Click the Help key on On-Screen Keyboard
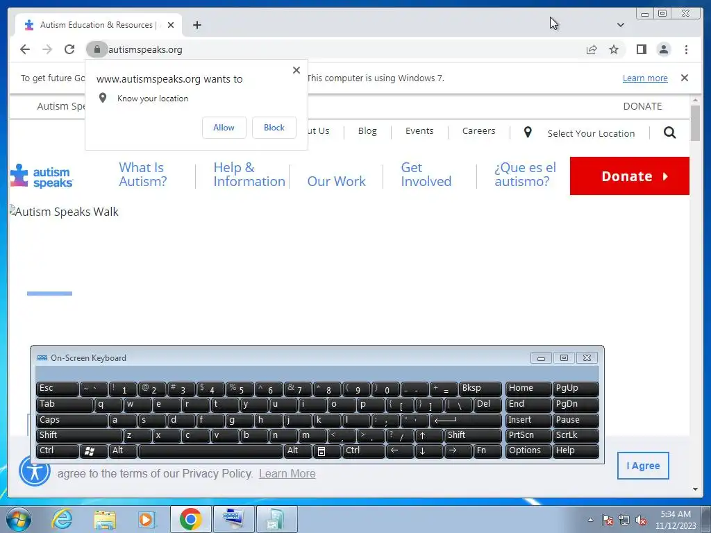Viewport: 711px width, 533px height. click(x=576, y=451)
